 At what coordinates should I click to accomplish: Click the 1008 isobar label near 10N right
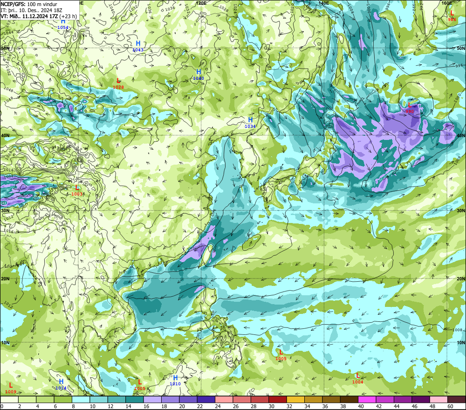(x=458, y=330)
